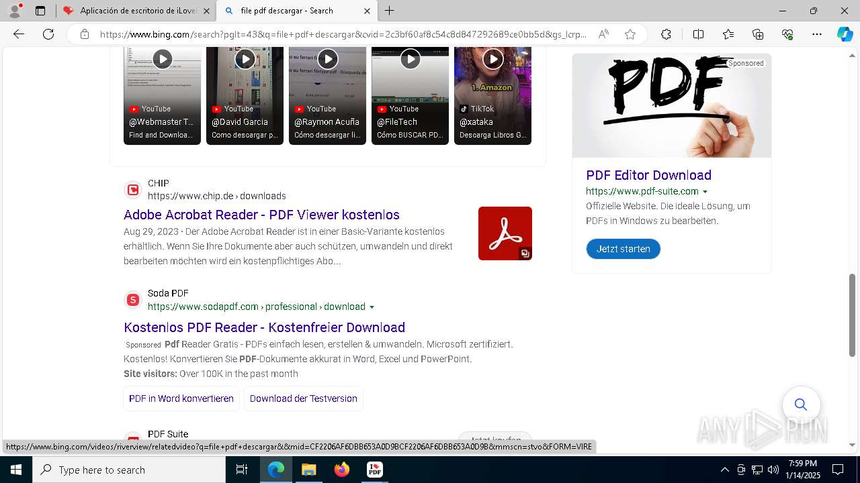Open Microsoft Edge from taskbar
Image resolution: width=860 pixels, height=483 pixels.
[276, 470]
